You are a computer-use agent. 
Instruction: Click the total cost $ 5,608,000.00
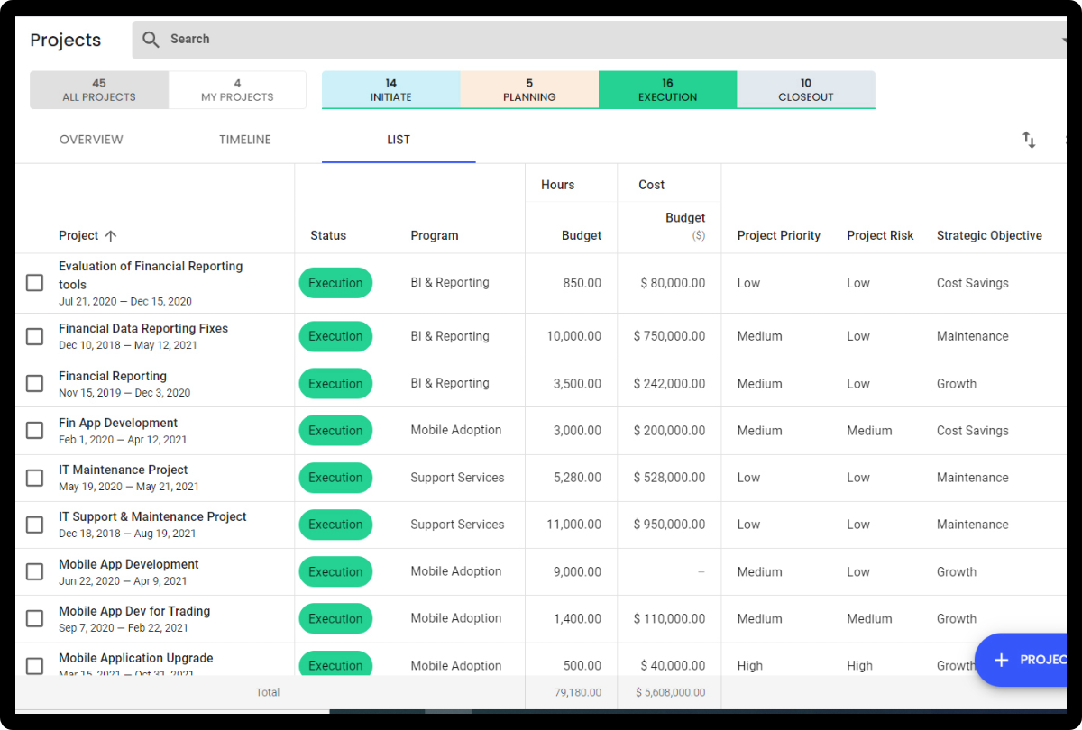pyautogui.click(x=671, y=692)
